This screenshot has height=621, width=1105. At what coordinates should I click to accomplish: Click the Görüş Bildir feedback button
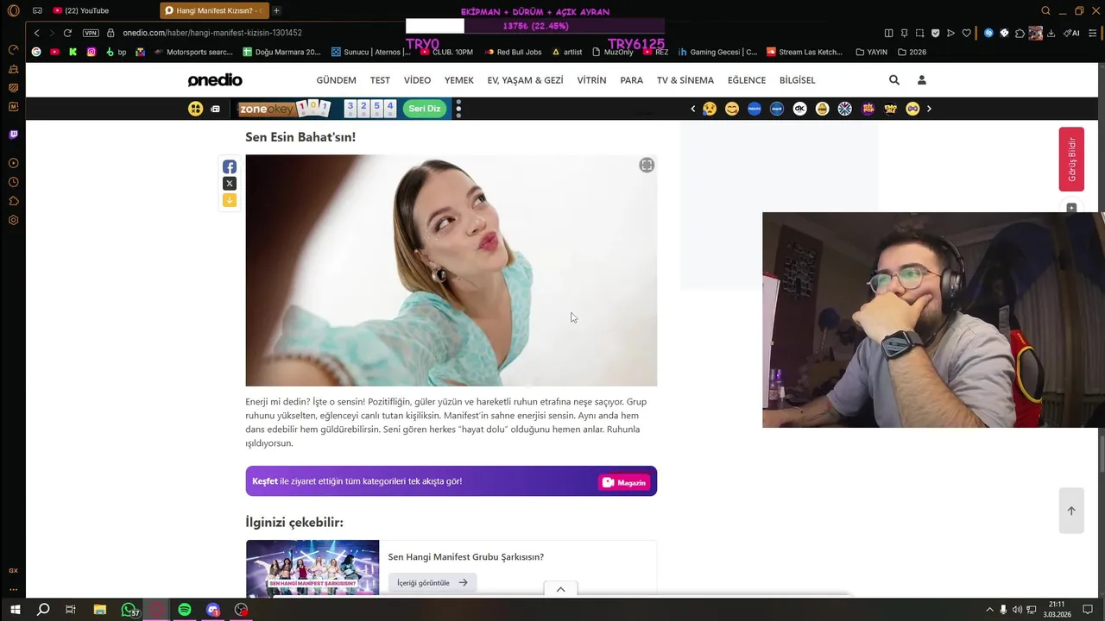click(1071, 159)
